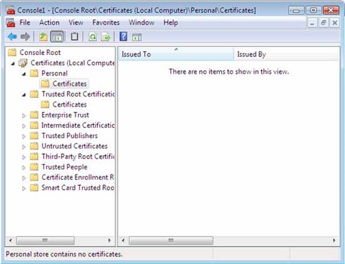Image resolution: width=345 pixels, height=264 pixels.
Task: Click 'There are no items to show' text
Action: click(x=229, y=71)
